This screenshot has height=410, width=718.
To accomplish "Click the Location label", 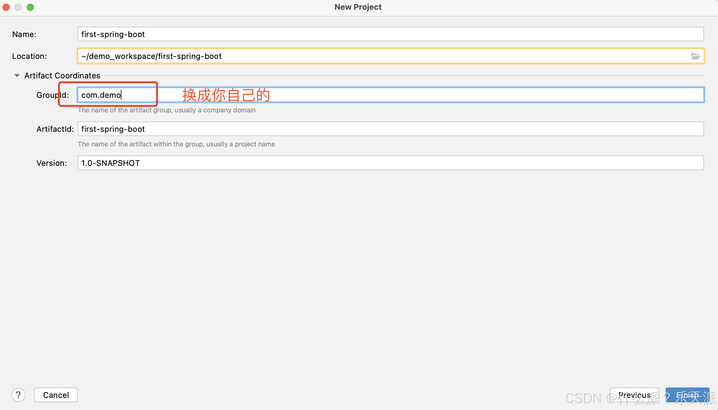I will coord(29,56).
